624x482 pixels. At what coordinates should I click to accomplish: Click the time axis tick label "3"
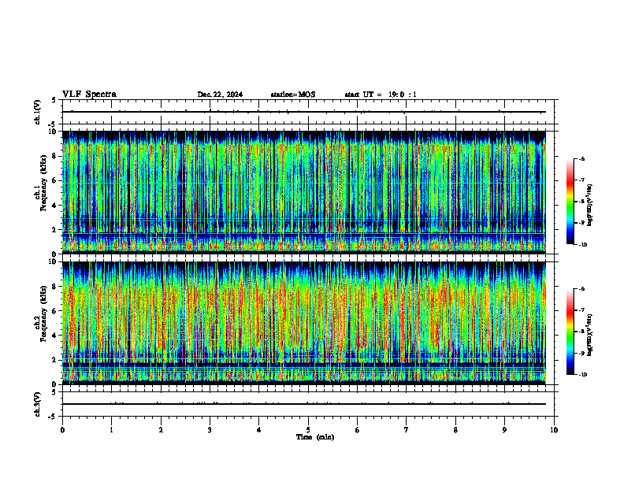[x=210, y=430]
